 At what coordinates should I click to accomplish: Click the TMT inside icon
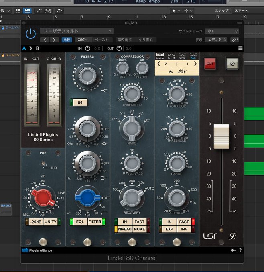pos(160,56)
